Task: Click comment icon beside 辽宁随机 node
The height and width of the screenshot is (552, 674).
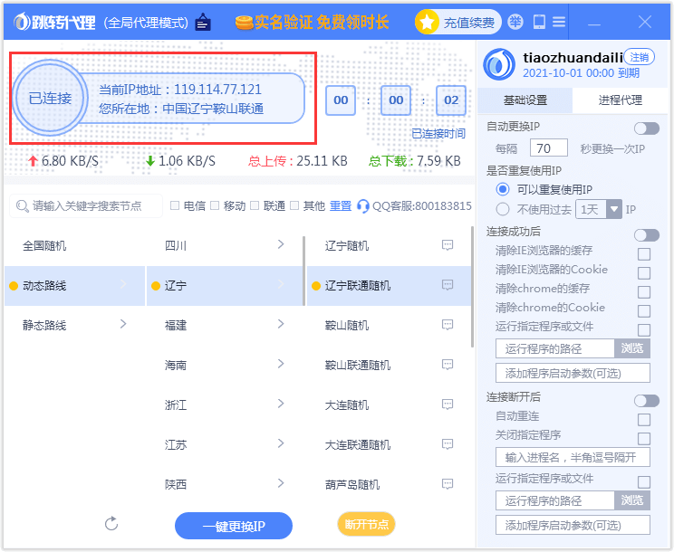Action: point(447,245)
